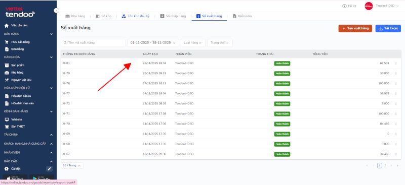Collapse the HÀNG HÓA section
This screenshot has width=405, height=185.
click(52, 57)
